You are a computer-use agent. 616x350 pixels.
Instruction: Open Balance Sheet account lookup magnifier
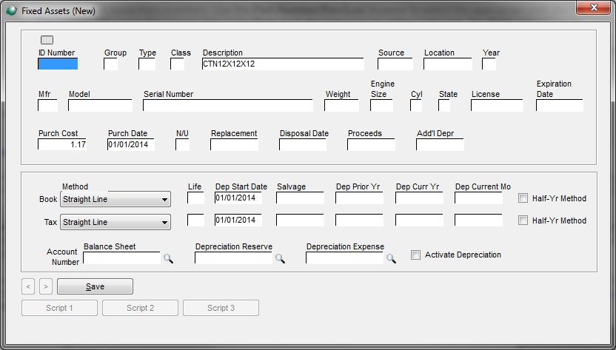coord(168,258)
